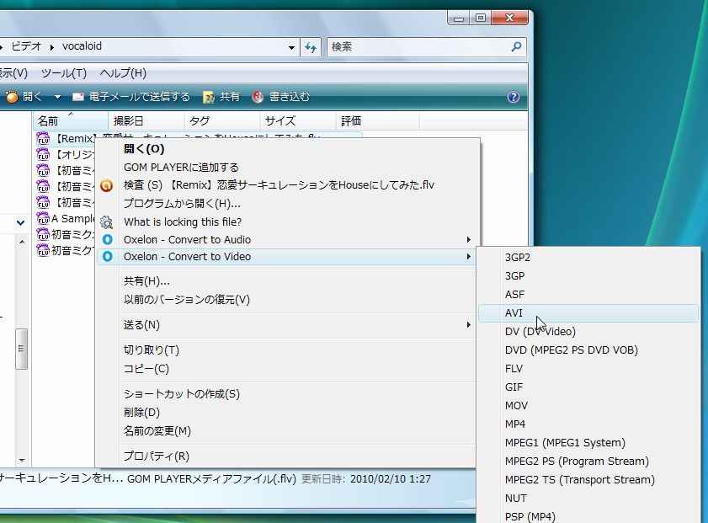Sort by the 評価 column header
Viewport: 708px width, 523px height.
click(377, 120)
